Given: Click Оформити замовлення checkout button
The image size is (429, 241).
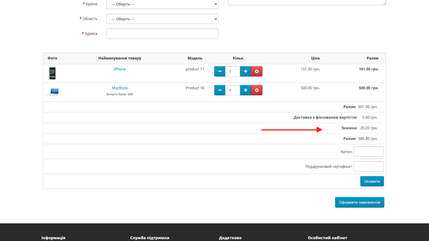Looking at the screenshot, I should (359, 202).
